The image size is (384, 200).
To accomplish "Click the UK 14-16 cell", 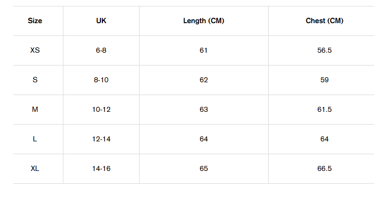I will coord(101,168).
